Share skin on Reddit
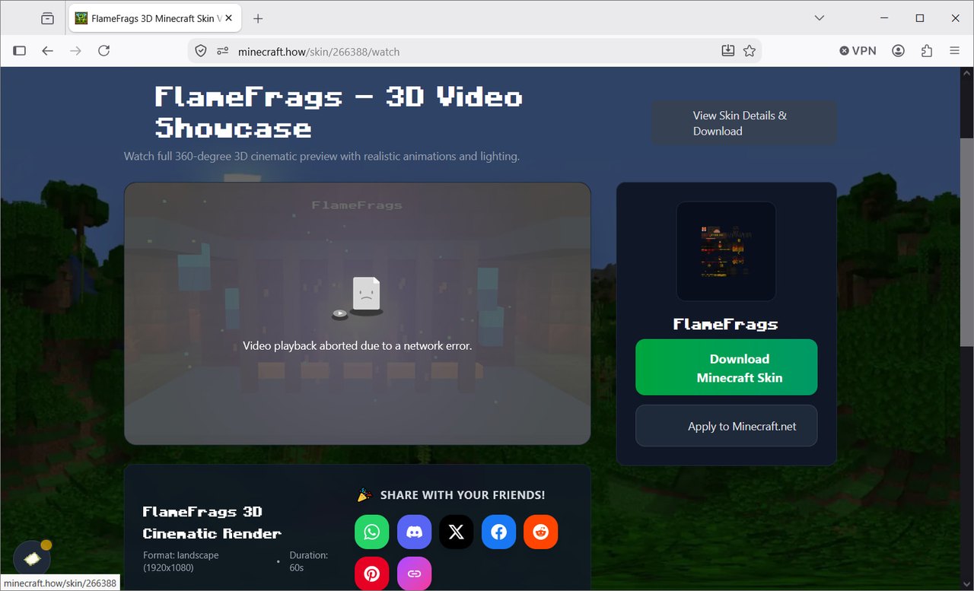Image resolution: width=974 pixels, height=591 pixels. click(541, 532)
